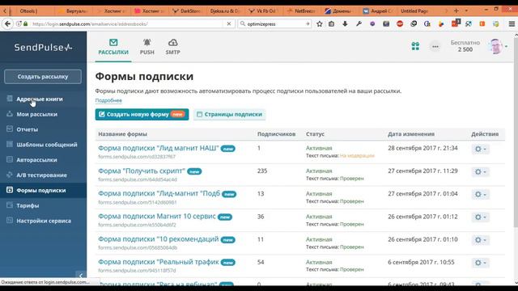Open actions gear for "Получить скрипт" row
Viewport: 518px width, 291px height.
coord(480,172)
